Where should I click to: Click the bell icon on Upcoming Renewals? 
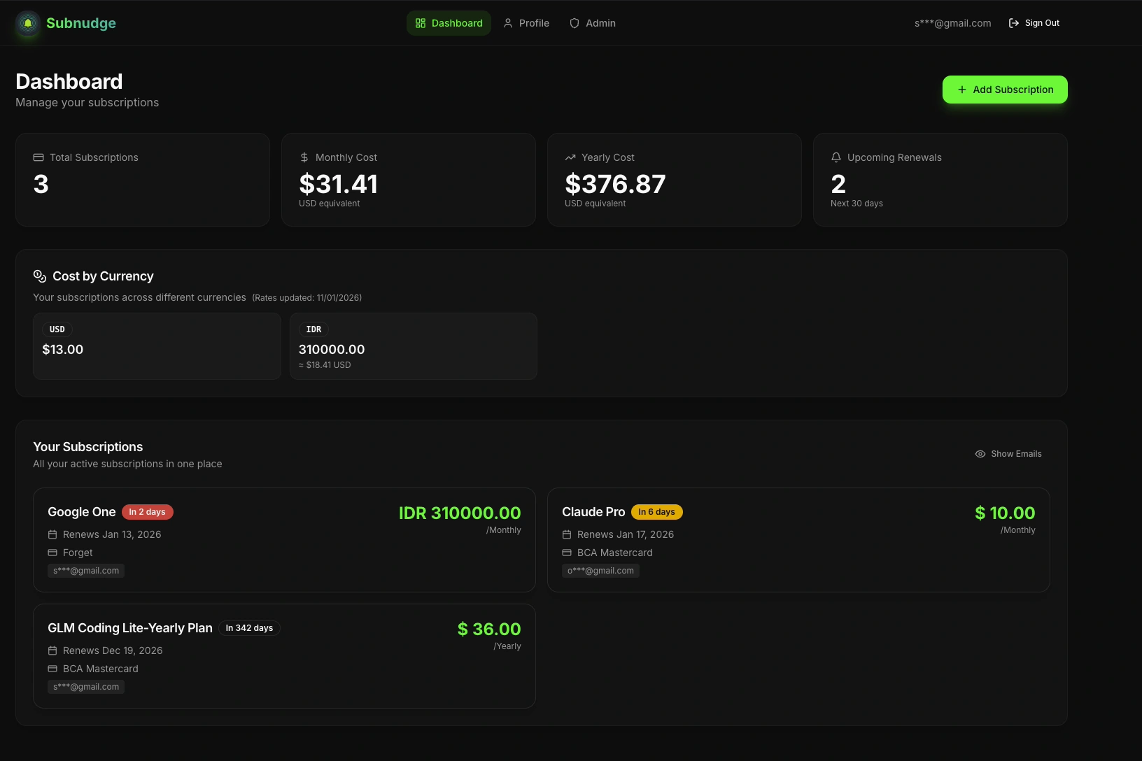click(836, 157)
